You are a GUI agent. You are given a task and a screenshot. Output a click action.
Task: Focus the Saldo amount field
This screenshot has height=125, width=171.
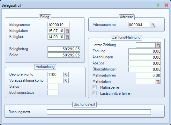(64, 55)
